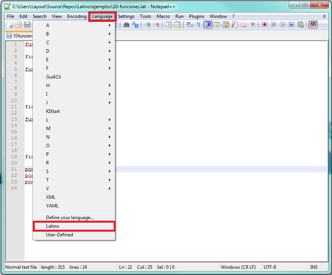Open the Edit menu
The width and height of the screenshot is (332, 275).
(x=23, y=16)
